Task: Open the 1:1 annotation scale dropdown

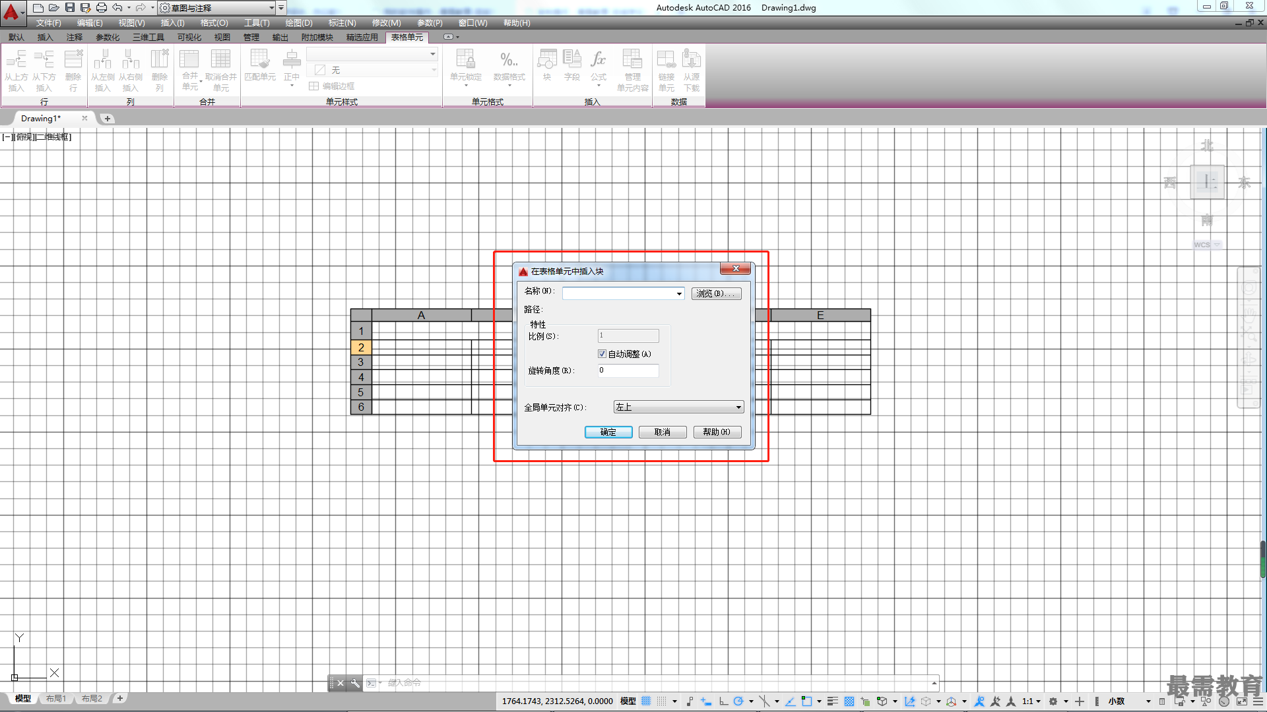Action: pyautogui.click(x=1031, y=701)
